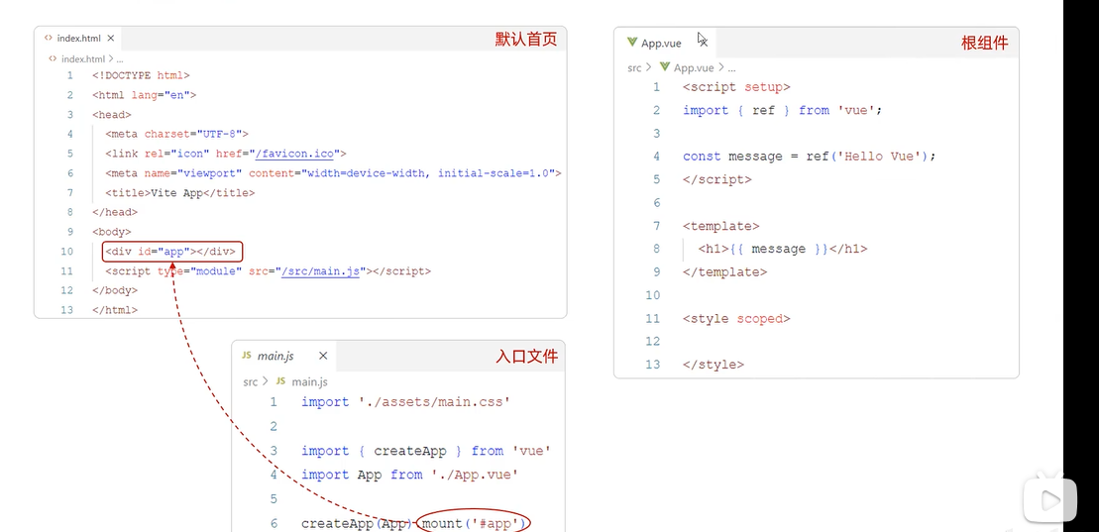The width and height of the screenshot is (1099, 532).
Task: Click the <script setup> line in App.vue
Action: click(x=736, y=87)
